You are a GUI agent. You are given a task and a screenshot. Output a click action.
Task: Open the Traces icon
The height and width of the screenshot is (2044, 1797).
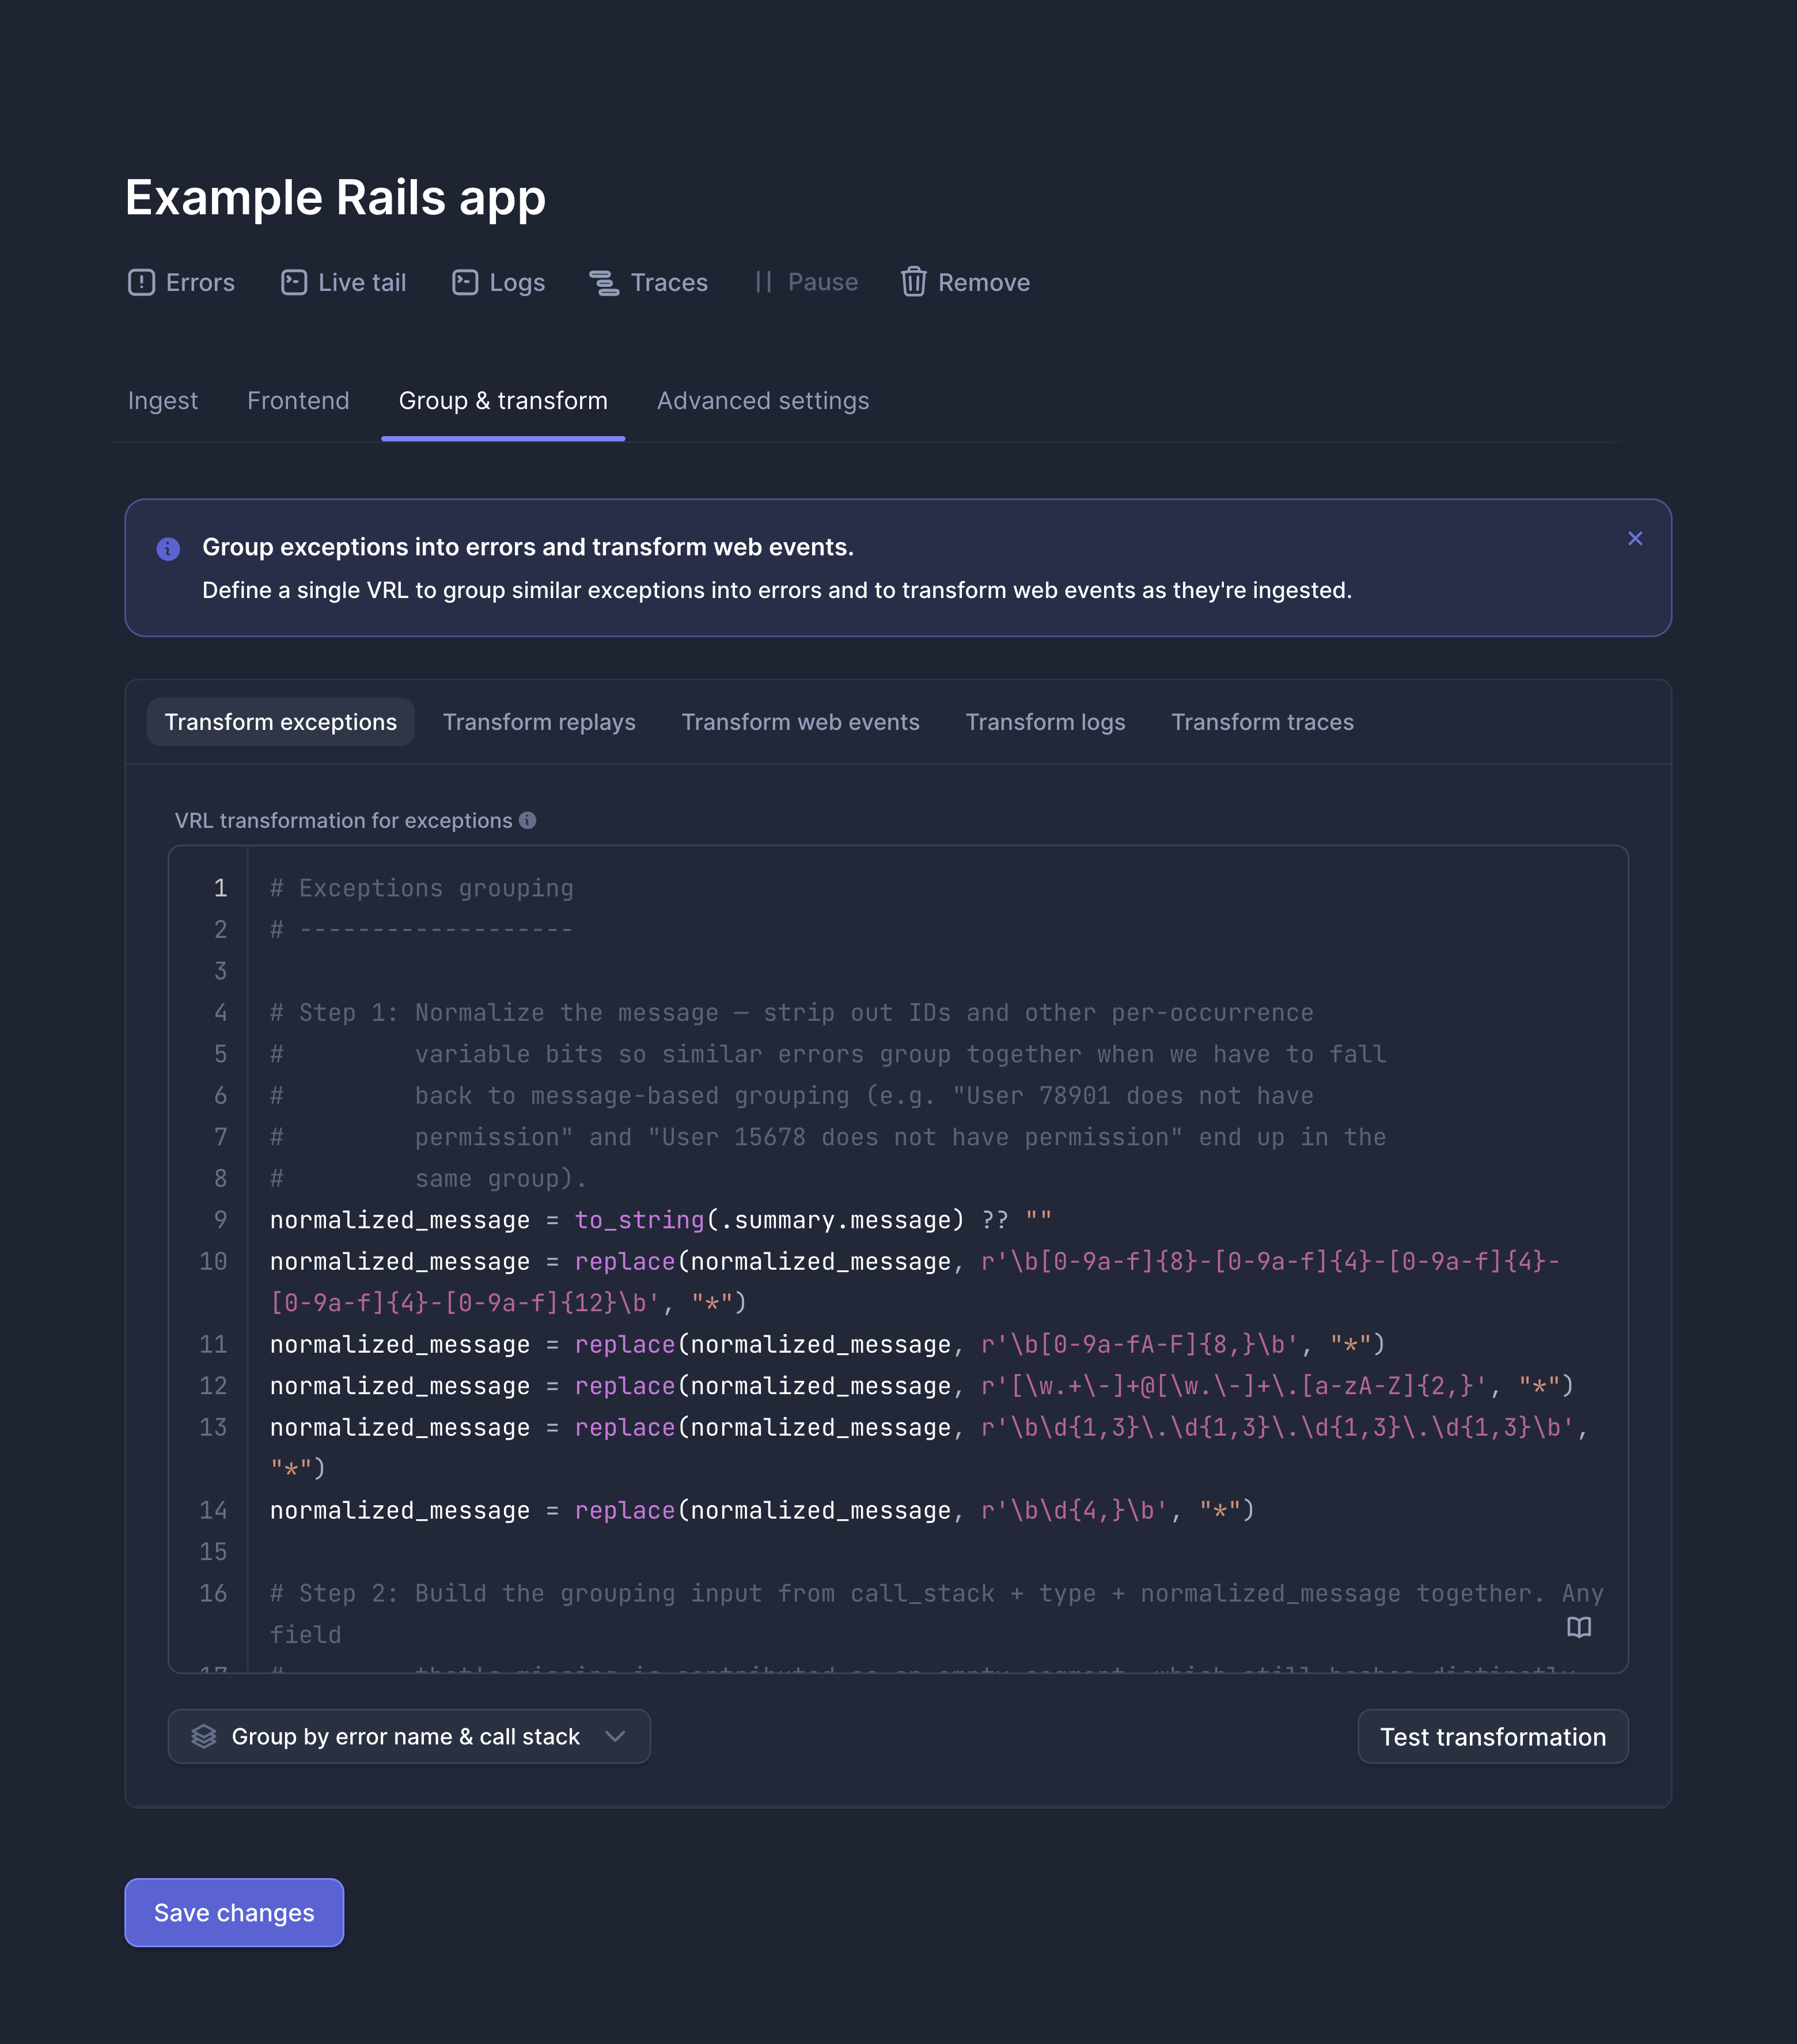coord(604,282)
